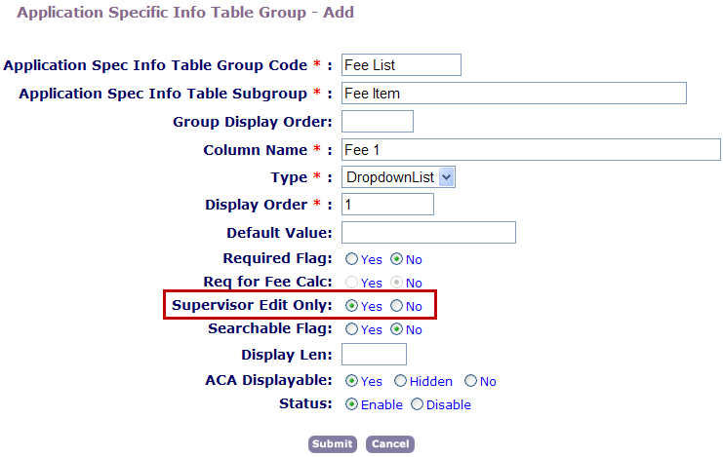Select No for Required Flag
The width and height of the screenshot is (723, 457).
(x=396, y=259)
